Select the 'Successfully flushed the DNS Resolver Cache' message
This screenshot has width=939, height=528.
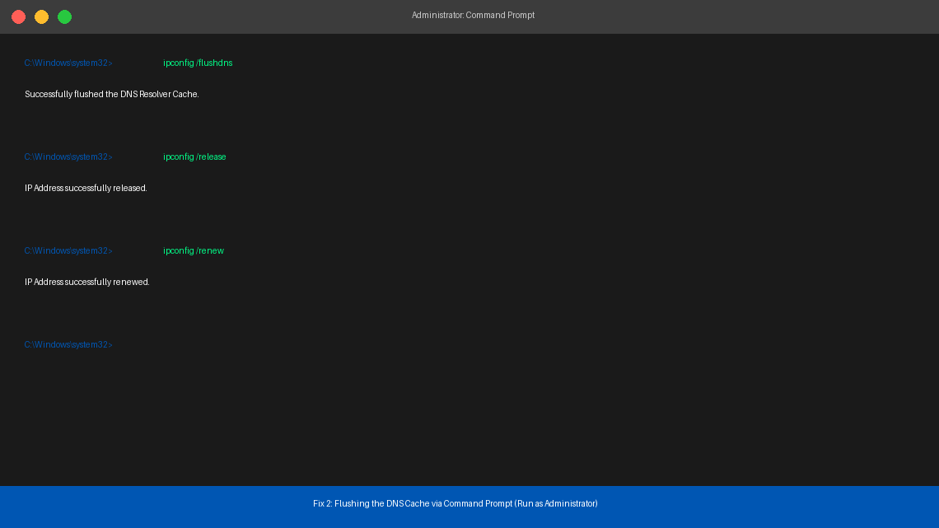111,94
